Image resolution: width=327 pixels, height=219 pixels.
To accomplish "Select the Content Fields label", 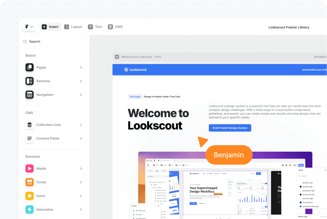I will click(48, 138).
